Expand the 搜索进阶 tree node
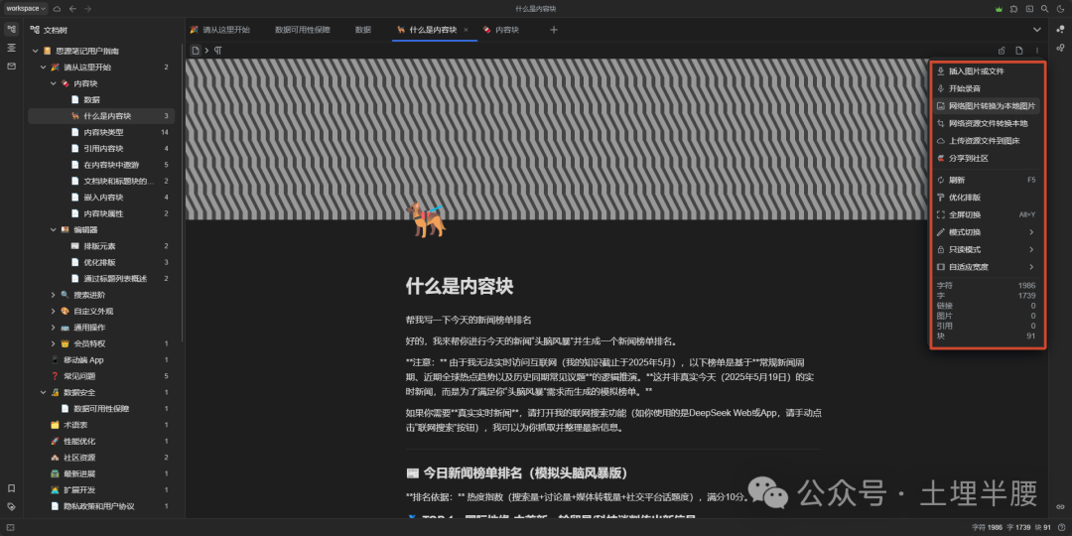The width and height of the screenshot is (1072, 536). (53, 295)
